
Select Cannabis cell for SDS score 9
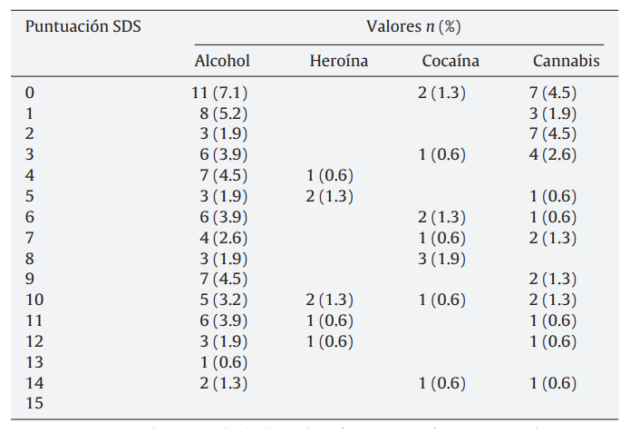[553, 279]
